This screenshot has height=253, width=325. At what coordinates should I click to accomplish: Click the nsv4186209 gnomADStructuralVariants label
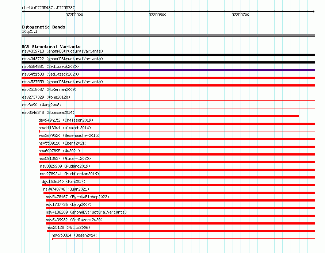coord(86,212)
